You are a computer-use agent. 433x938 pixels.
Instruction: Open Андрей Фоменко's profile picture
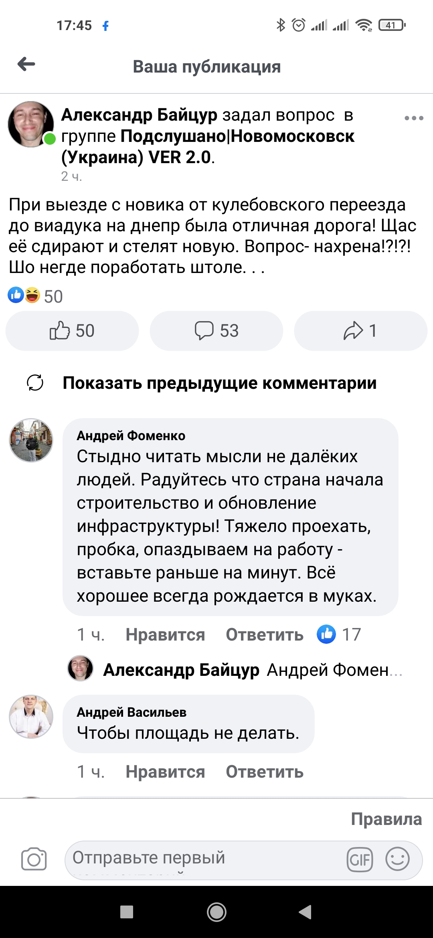[x=31, y=440]
